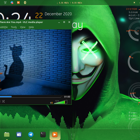This screenshot has height=140, width=140.
Task: Click the "December 2020" date text
Action: pyautogui.click(x=58, y=14)
